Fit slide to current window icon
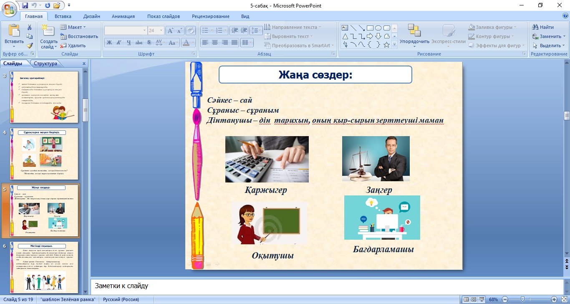The height and width of the screenshot is (304, 570). [x=565, y=299]
